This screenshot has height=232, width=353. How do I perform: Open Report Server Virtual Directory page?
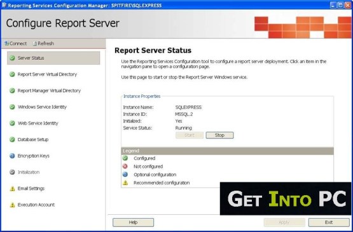tap(47, 74)
